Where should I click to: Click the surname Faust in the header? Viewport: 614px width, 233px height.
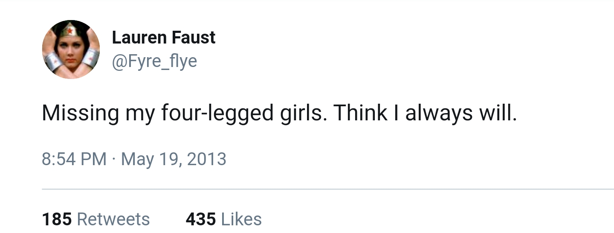point(195,38)
